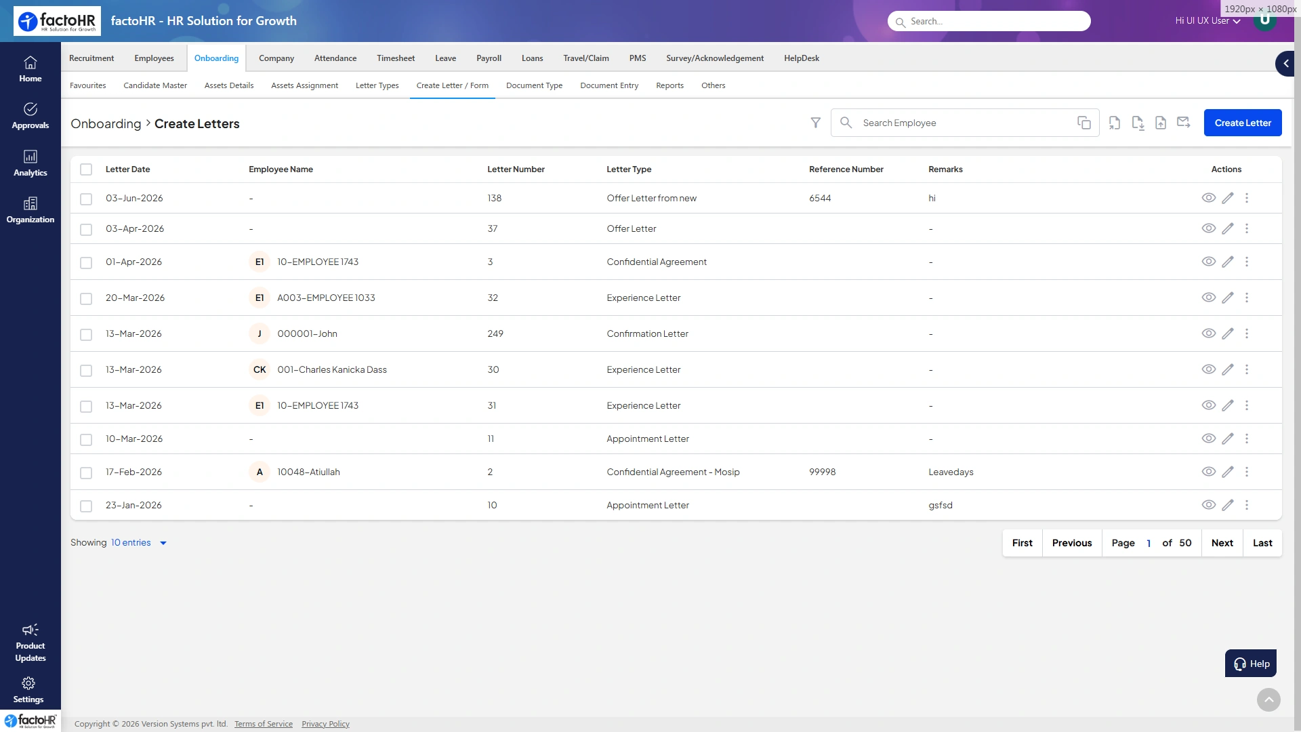Expand the 10 entries dropdown

[139, 543]
